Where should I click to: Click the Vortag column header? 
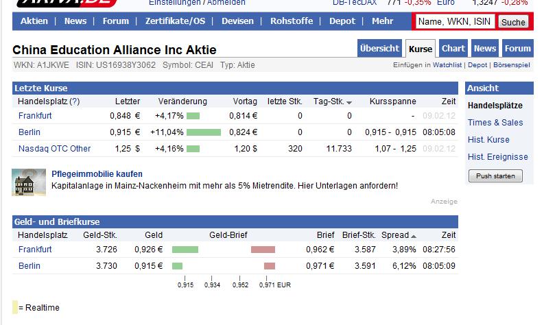coord(245,101)
